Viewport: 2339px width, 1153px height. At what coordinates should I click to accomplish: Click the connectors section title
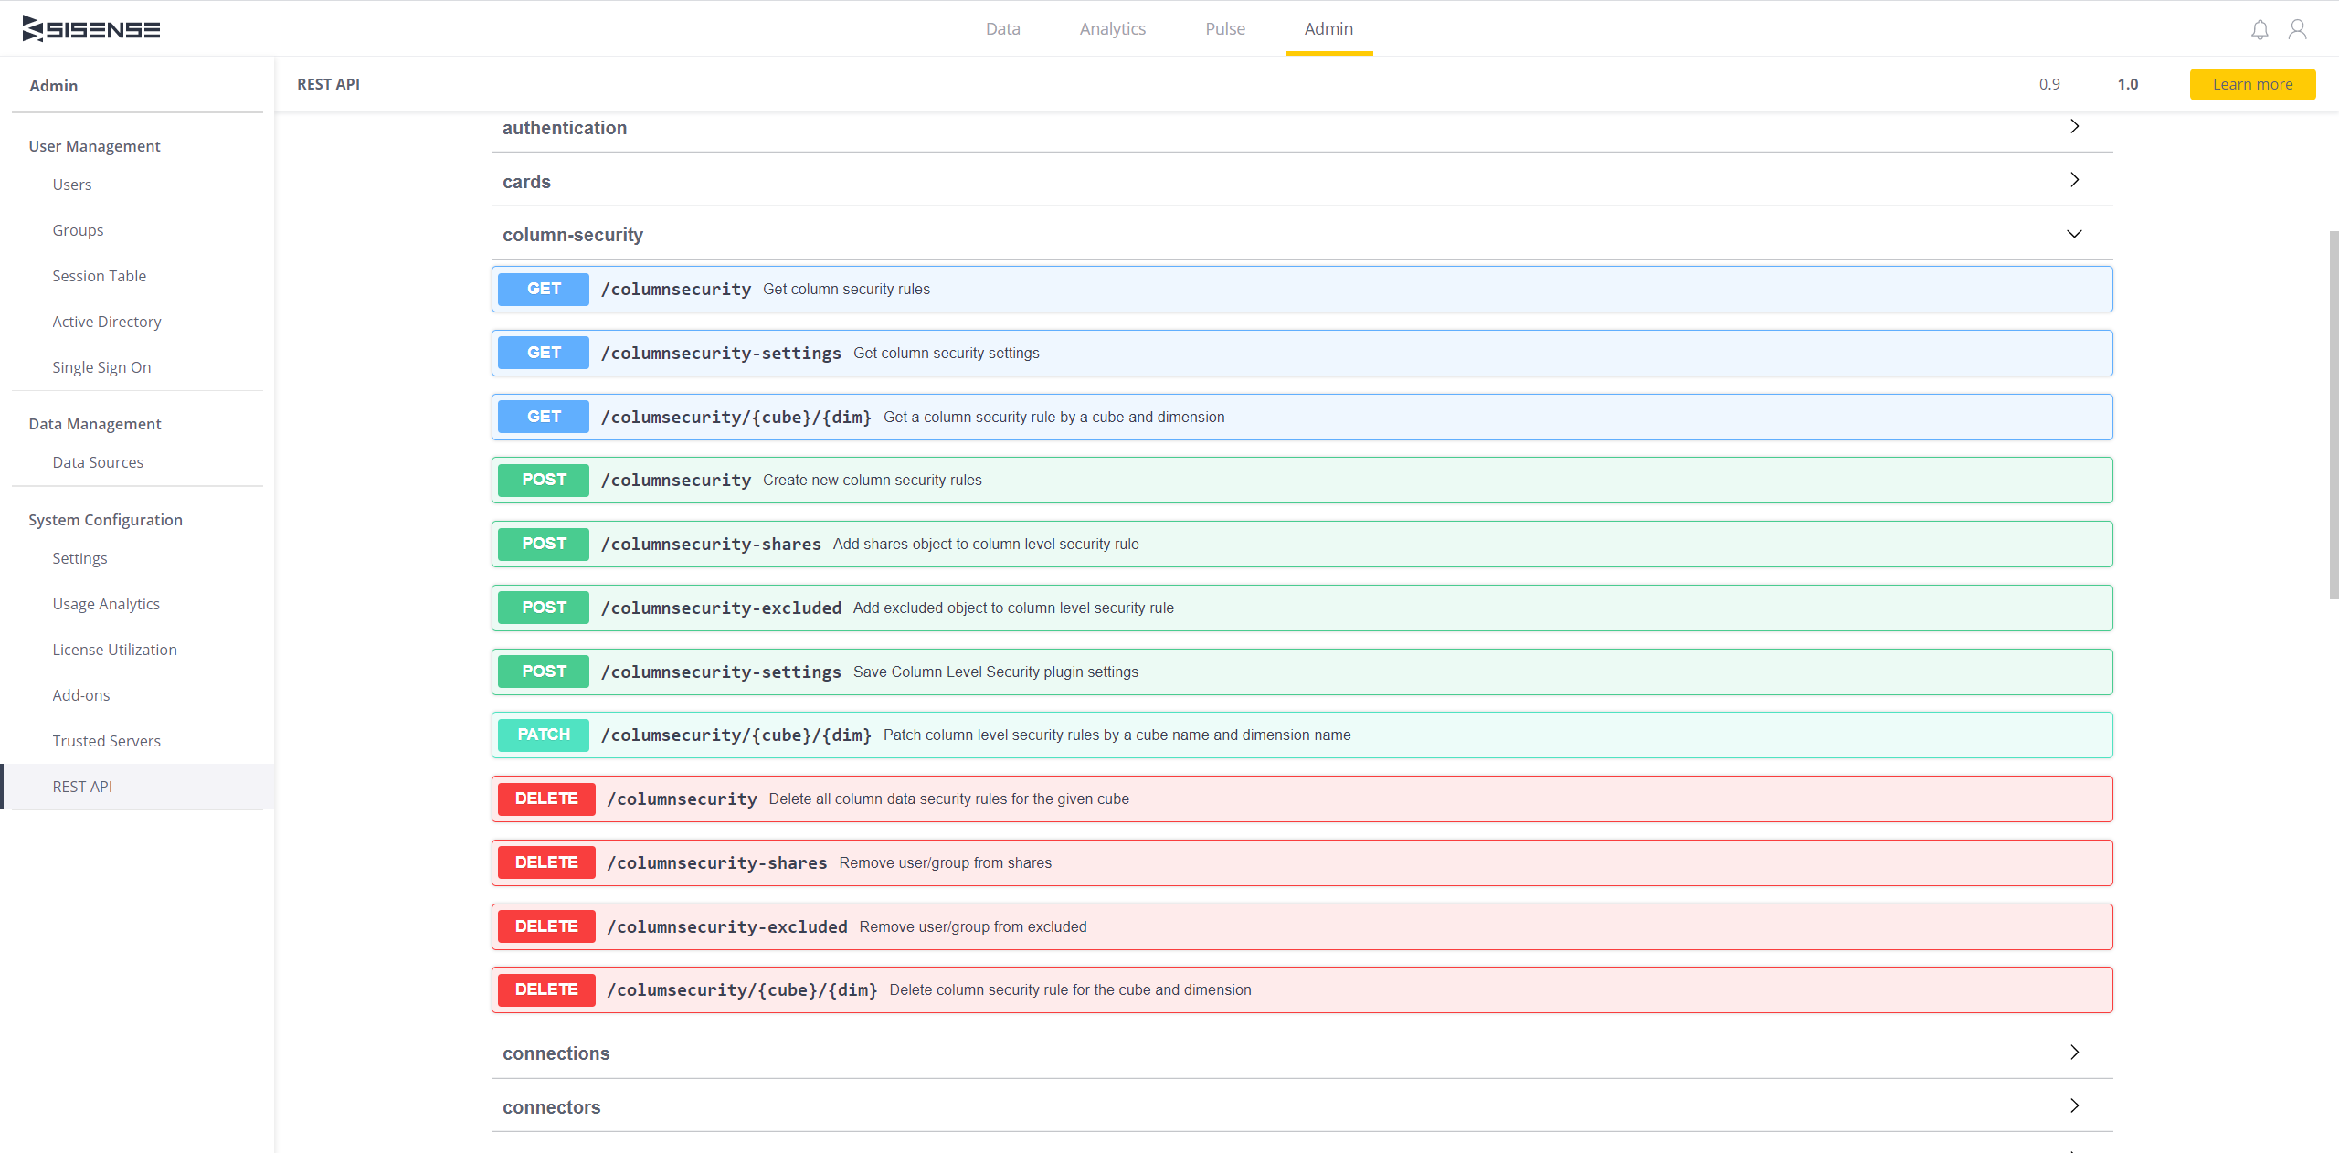point(551,1107)
